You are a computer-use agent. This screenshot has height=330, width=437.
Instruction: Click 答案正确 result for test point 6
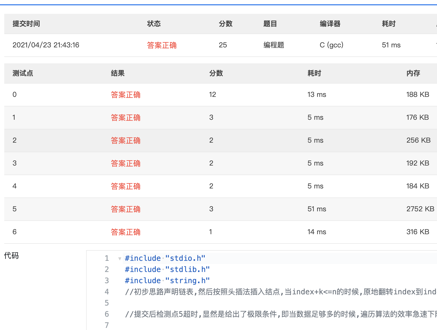click(125, 232)
